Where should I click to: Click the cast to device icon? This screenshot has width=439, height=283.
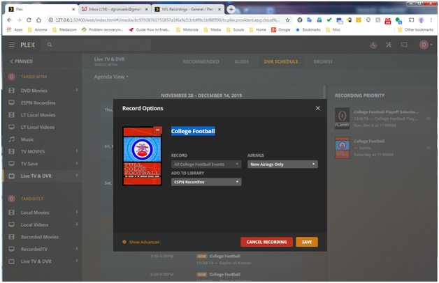click(x=404, y=45)
